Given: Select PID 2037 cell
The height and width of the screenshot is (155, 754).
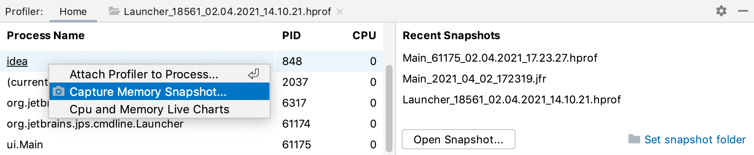Looking at the screenshot, I should (x=295, y=82).
